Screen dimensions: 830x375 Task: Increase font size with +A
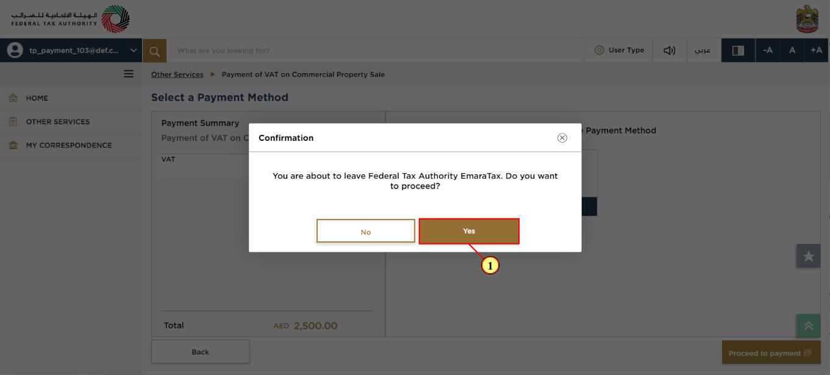pyautogui.click(x=817, y=51)
